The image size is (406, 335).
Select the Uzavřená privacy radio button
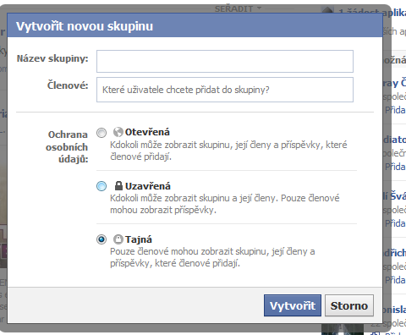click(x=101, y=186)
